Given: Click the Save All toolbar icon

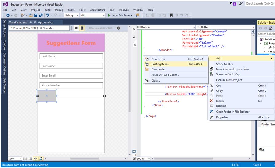Looking at the screenshot, I should [x=41, y=15].
